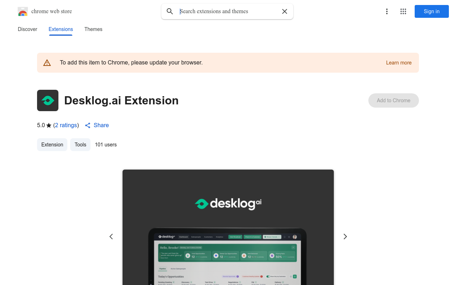This screenshot has width=456, height=285.
Task: Show previous screenshot with left arrow
Action: [111, 237]
